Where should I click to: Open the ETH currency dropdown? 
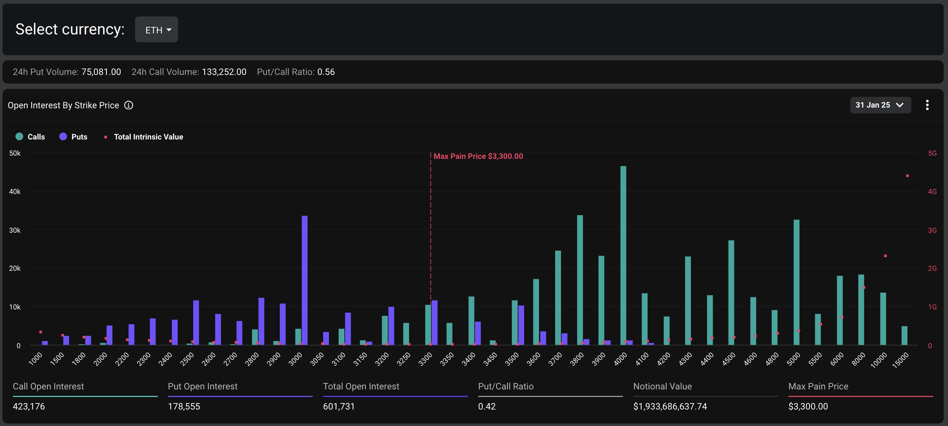coord(157,30)
